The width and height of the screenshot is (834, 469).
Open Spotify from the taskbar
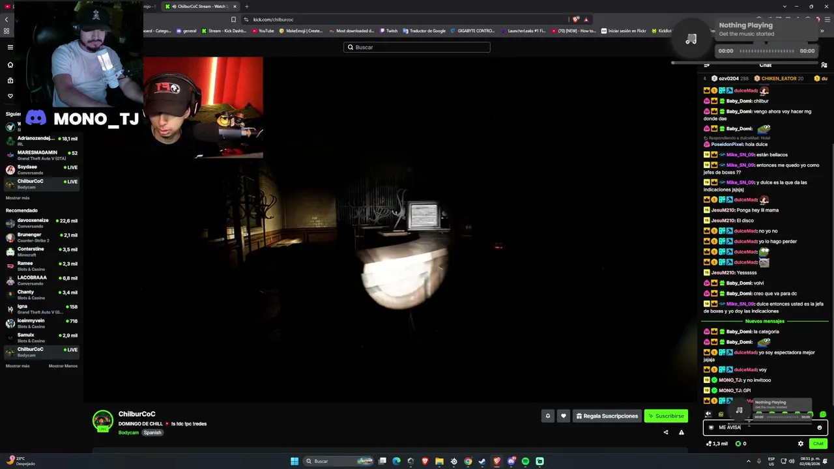pyautogui.click(x=526, y=461)
